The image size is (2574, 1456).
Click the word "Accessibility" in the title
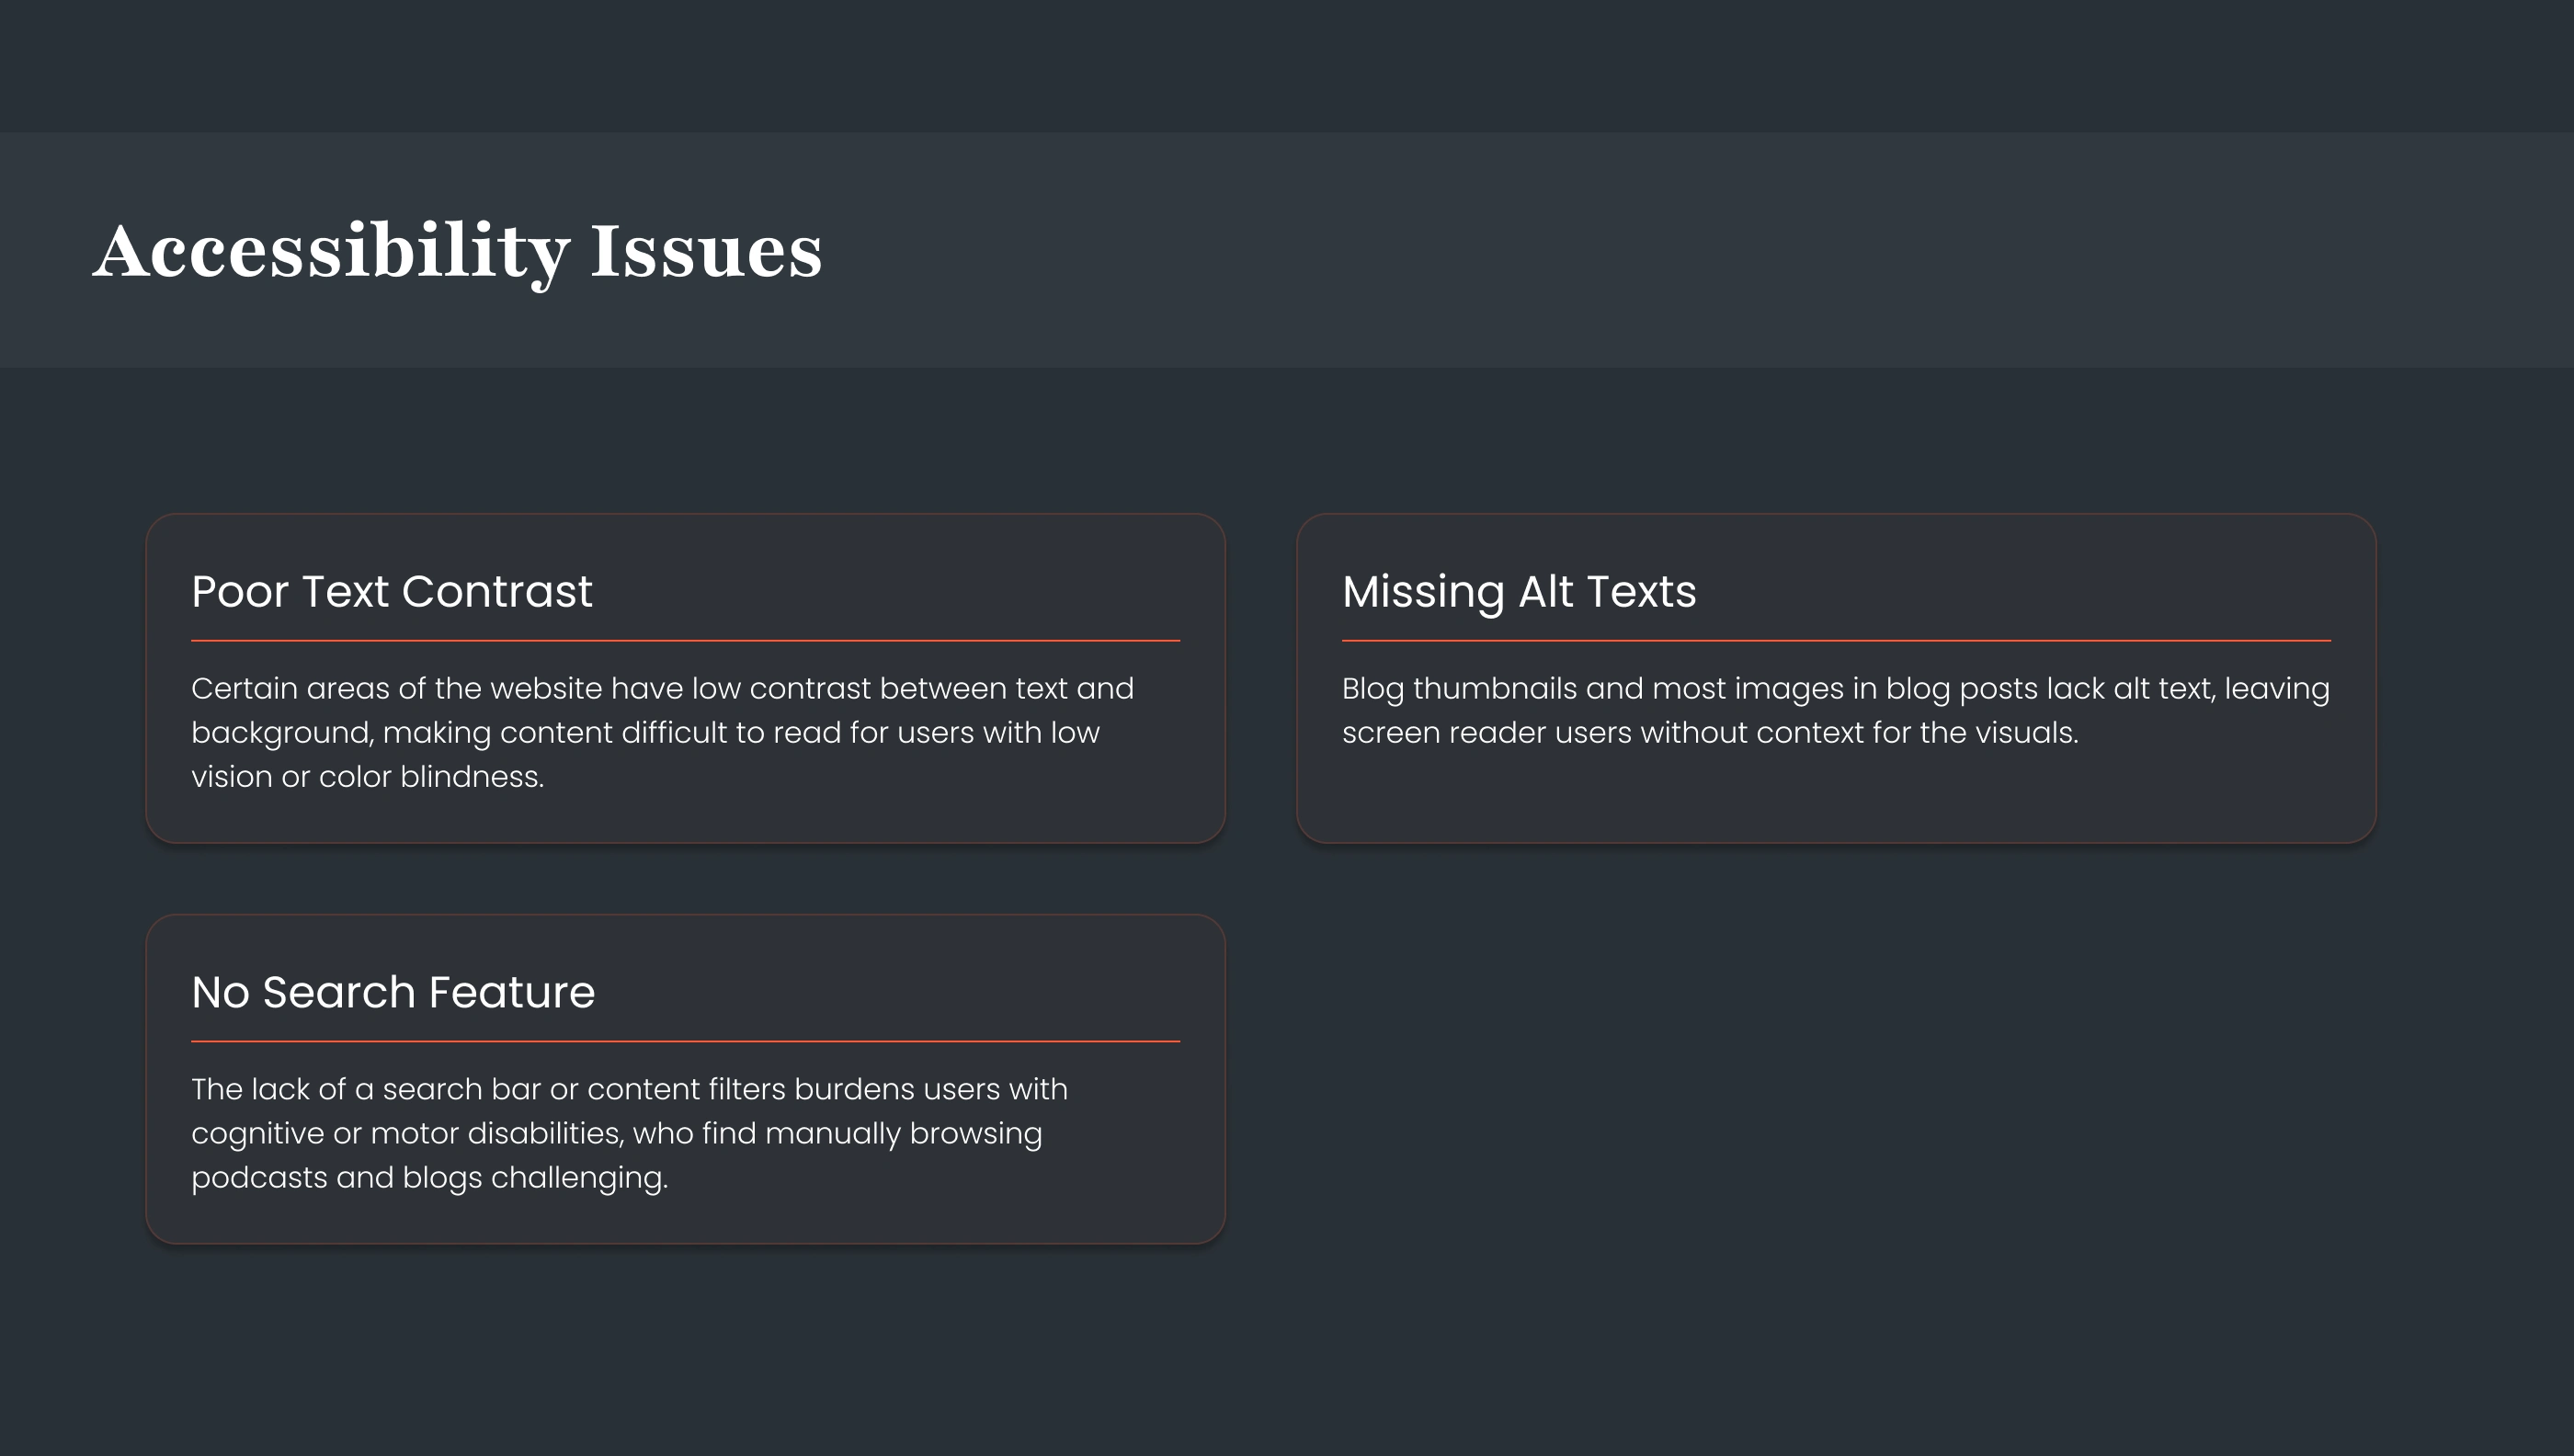(330, 251)
